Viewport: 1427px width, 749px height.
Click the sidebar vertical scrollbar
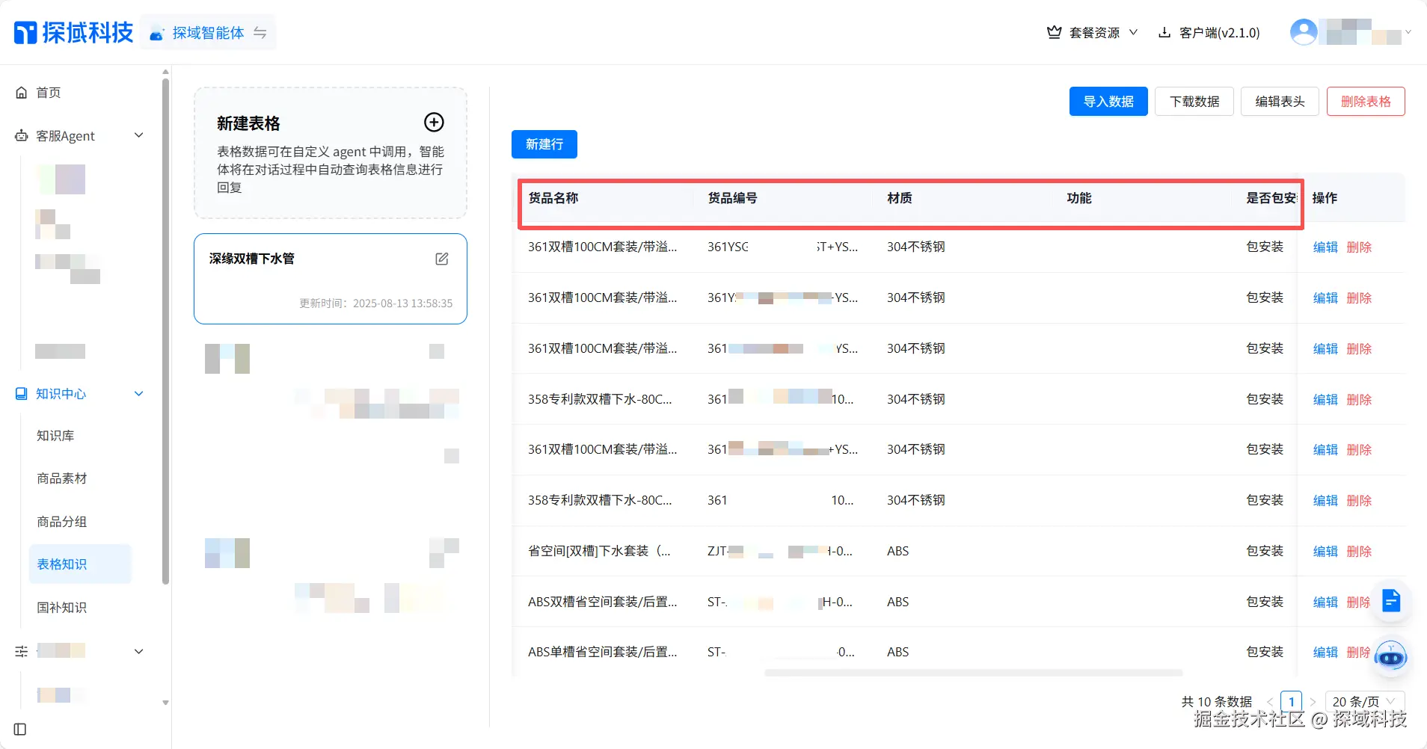165,331
